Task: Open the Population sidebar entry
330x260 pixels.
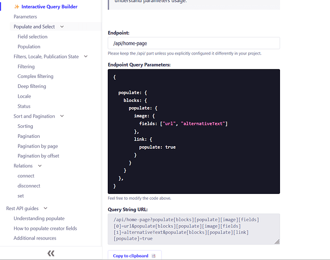Action: pos(29,46)
